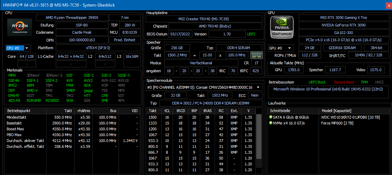
Task: Click the Bus column header
Action: tap(106, 111)
